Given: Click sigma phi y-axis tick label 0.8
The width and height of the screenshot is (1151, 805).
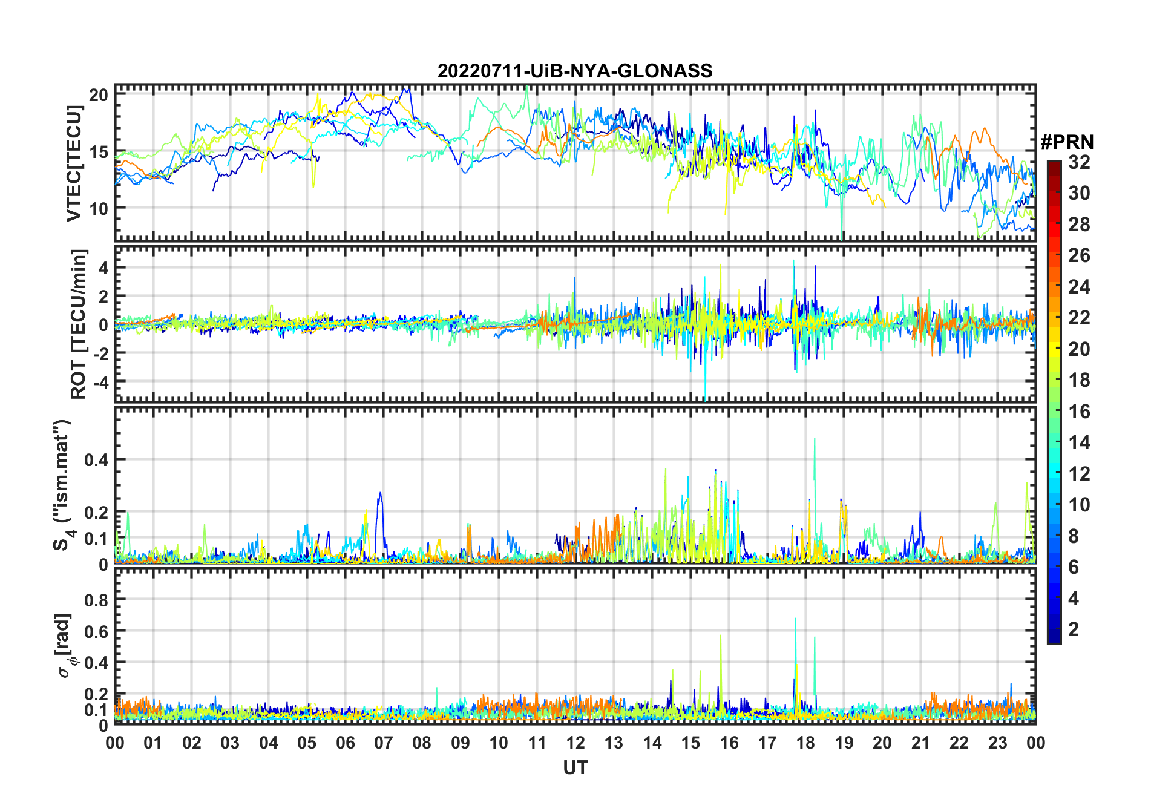Looking at the screenshot, I should (96, 600).
